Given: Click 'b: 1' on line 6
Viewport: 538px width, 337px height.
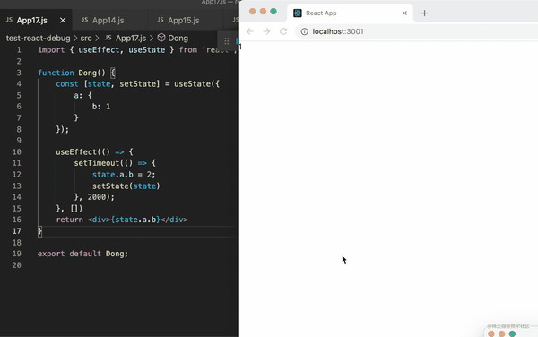Looking at the screenshot, I should (x=101, y=107).
